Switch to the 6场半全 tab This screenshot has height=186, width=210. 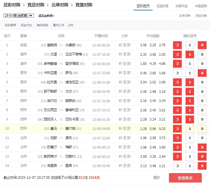click(182, 6)
